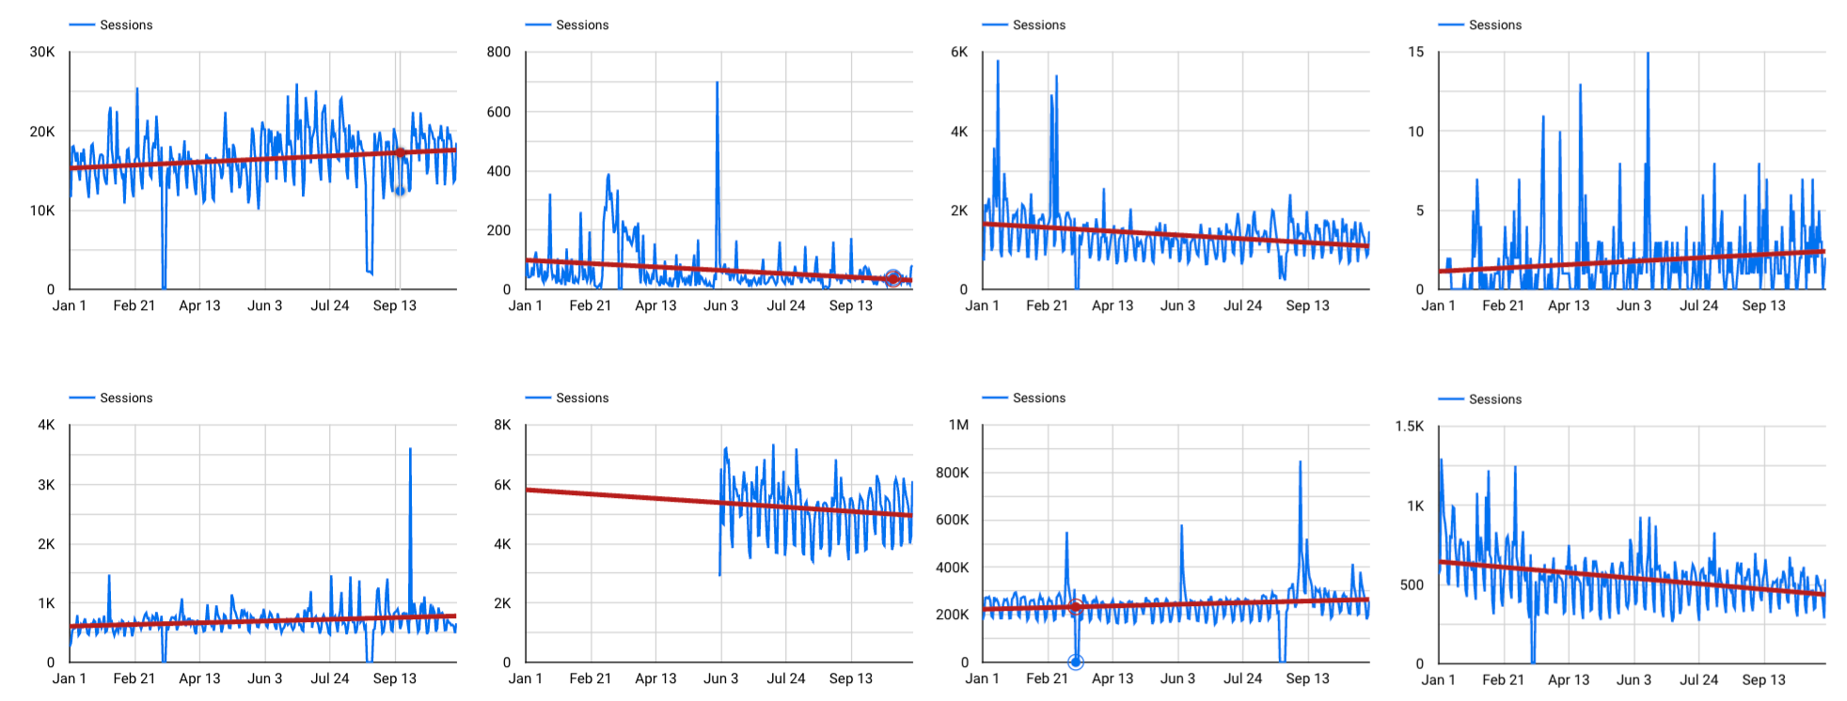This screenshot has height=701, width=1847.
Task: Click the 400K y-axis label
Action: pyautogui.click(x=953, y=568)
